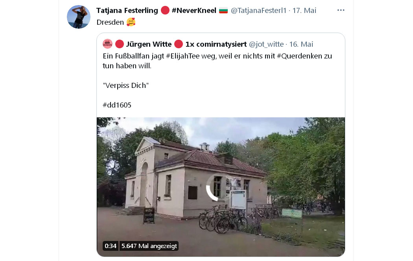
Task: Open the Jürgen Witte display name
Action: tap(149, 44)
